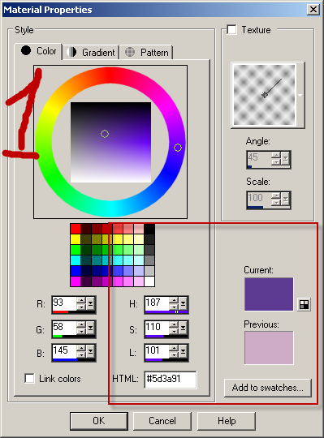Open the S value slider dropdown

(x=183, y=328)
